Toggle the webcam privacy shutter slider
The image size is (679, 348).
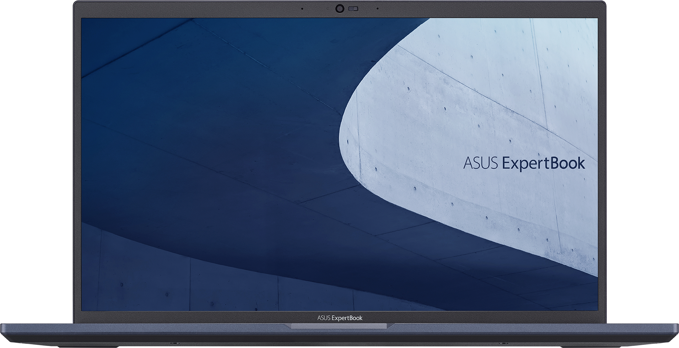tap(353, 9)
